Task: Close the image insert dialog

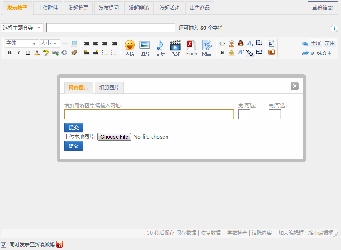Action: (295, 86)
